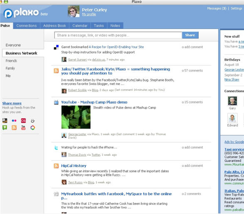The height and width of the screenshot is (214, 244).
Task: Click the Plaxo logo in the header
Action: pos(21,13)
